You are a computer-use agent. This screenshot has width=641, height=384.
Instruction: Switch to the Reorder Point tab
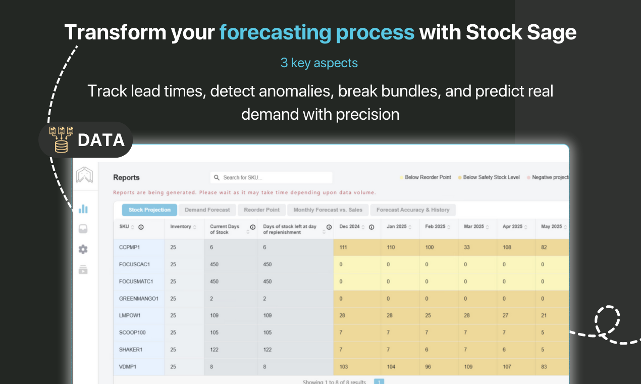click(x=262, y=210)
